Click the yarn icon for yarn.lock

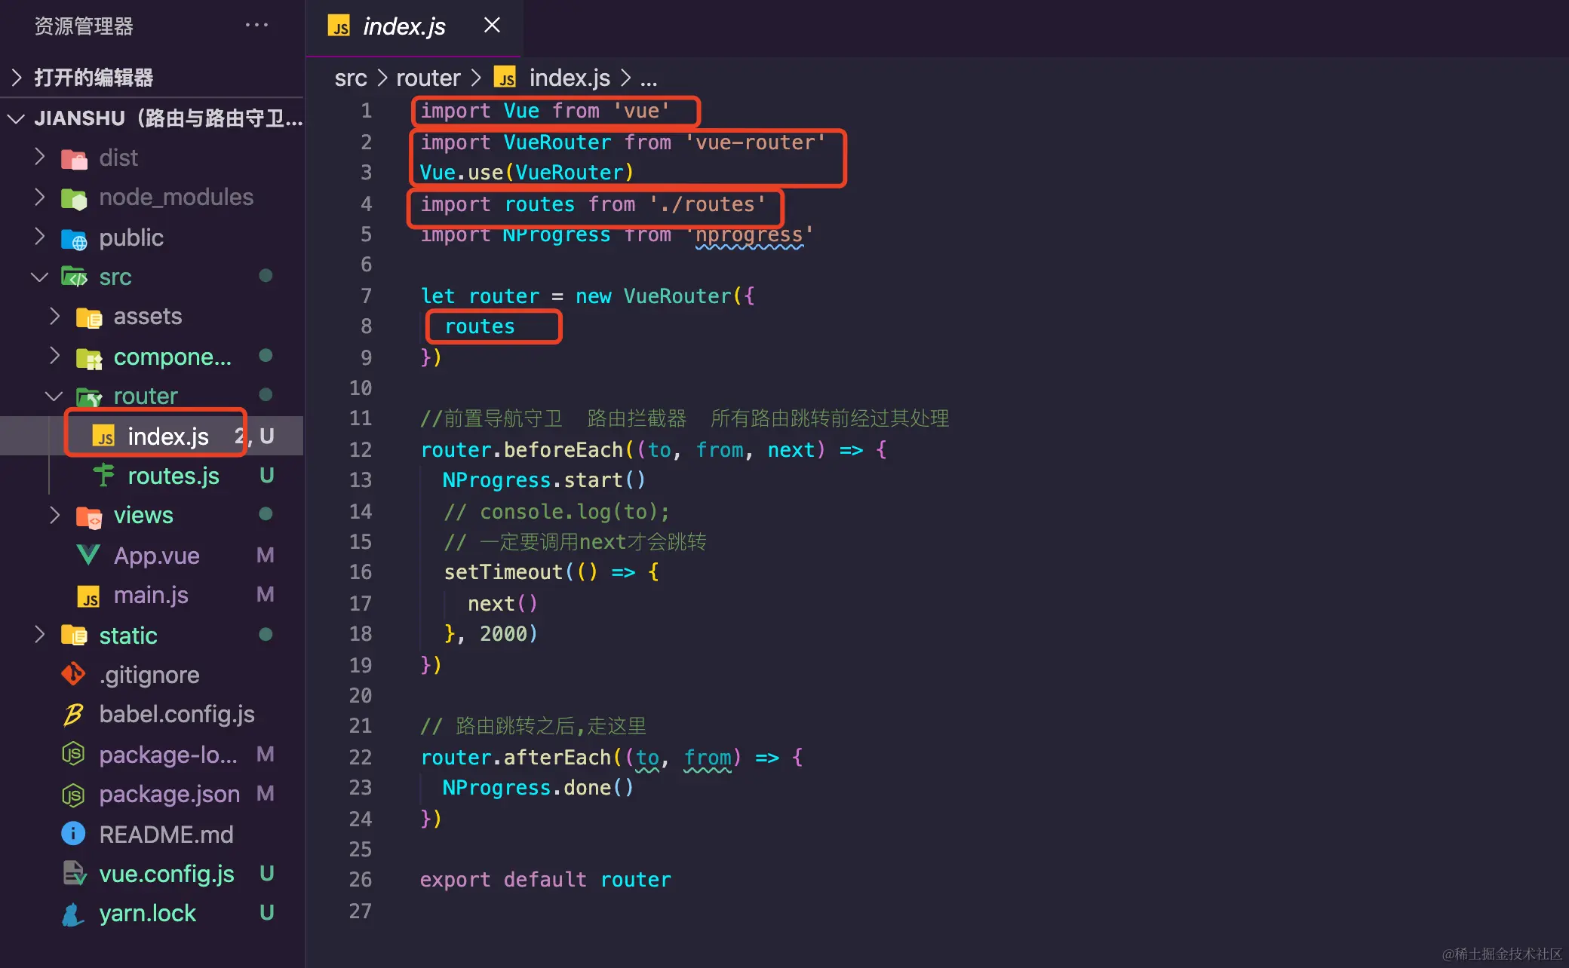(x=73, y=914)
